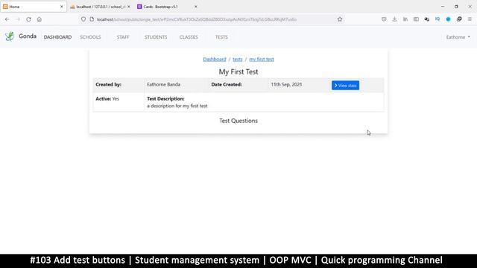Open TESTS in the navbar
This screenshot has width=477, height=268.
(221, 37)
